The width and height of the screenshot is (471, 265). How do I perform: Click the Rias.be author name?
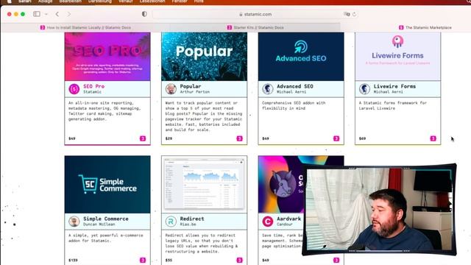(x=188, y=225)
